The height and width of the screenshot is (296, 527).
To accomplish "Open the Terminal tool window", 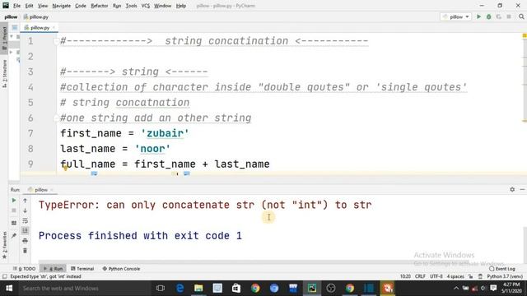I will coord(82,269).
